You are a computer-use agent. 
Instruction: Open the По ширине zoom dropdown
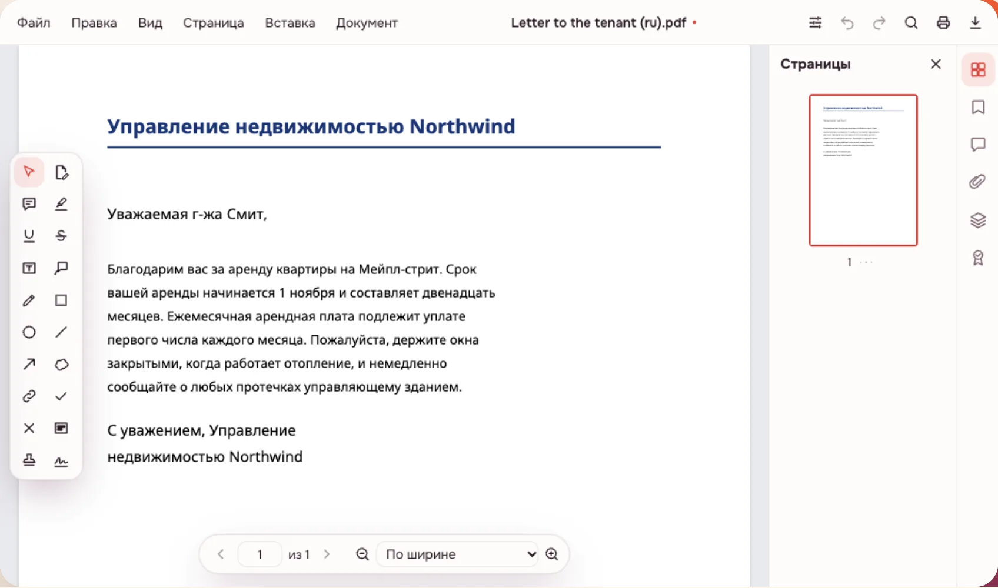457,554
